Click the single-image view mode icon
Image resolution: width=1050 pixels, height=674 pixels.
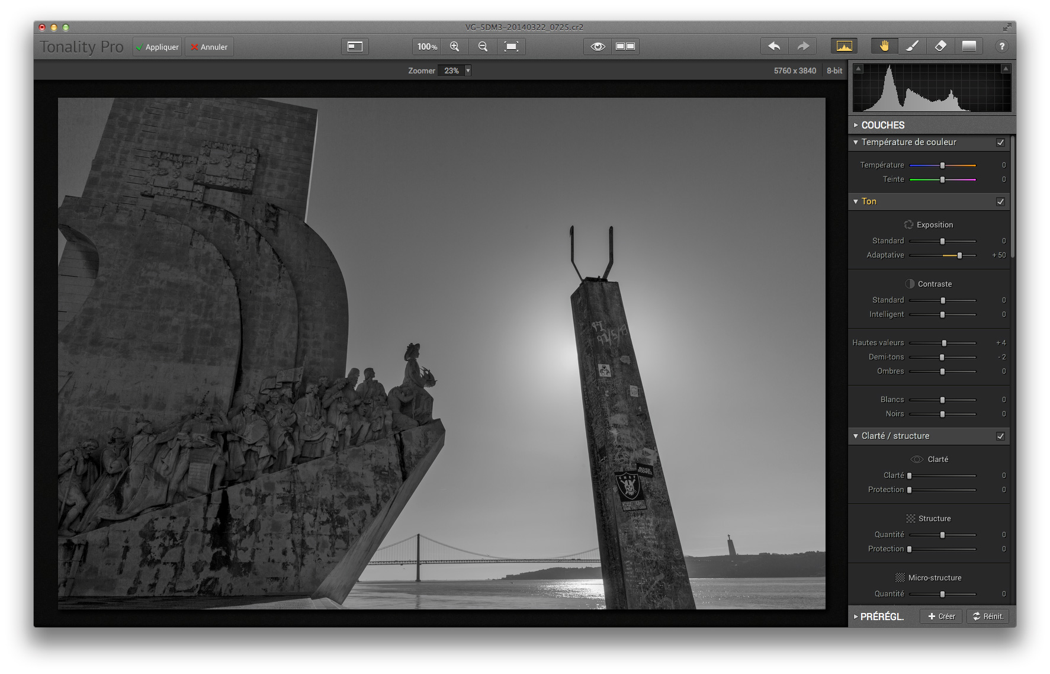pos(355,46)
